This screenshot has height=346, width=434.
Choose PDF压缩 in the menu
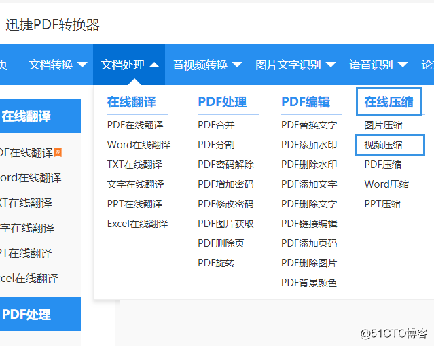coord(383,165)
